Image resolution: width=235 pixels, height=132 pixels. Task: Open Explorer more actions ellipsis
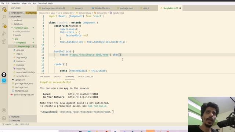tap(33, 8)
